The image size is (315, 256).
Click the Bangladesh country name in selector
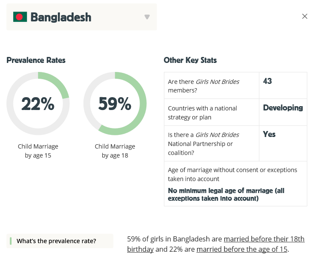pos(61,17)
